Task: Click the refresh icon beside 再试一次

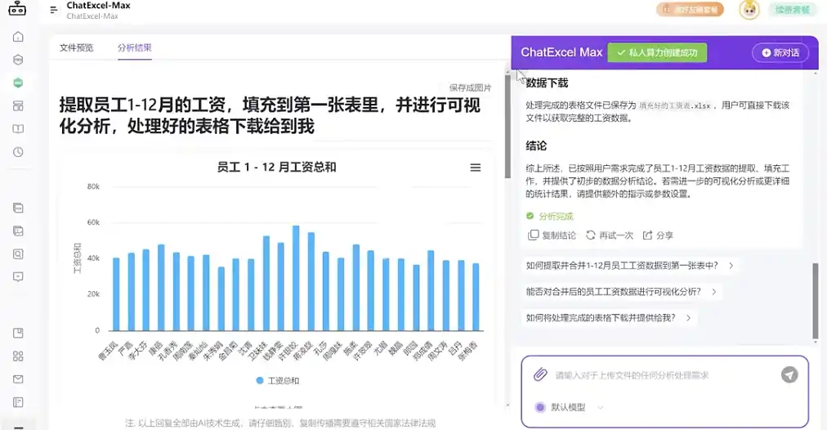Action: (590, 235)
